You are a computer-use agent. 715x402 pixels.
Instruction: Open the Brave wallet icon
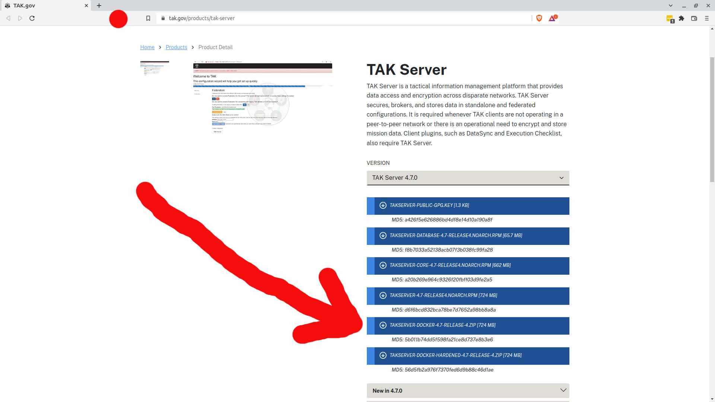[694, 18]
